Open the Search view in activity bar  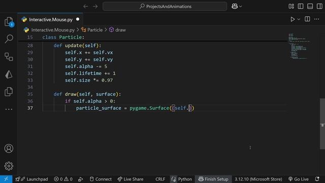pos(9,39)
